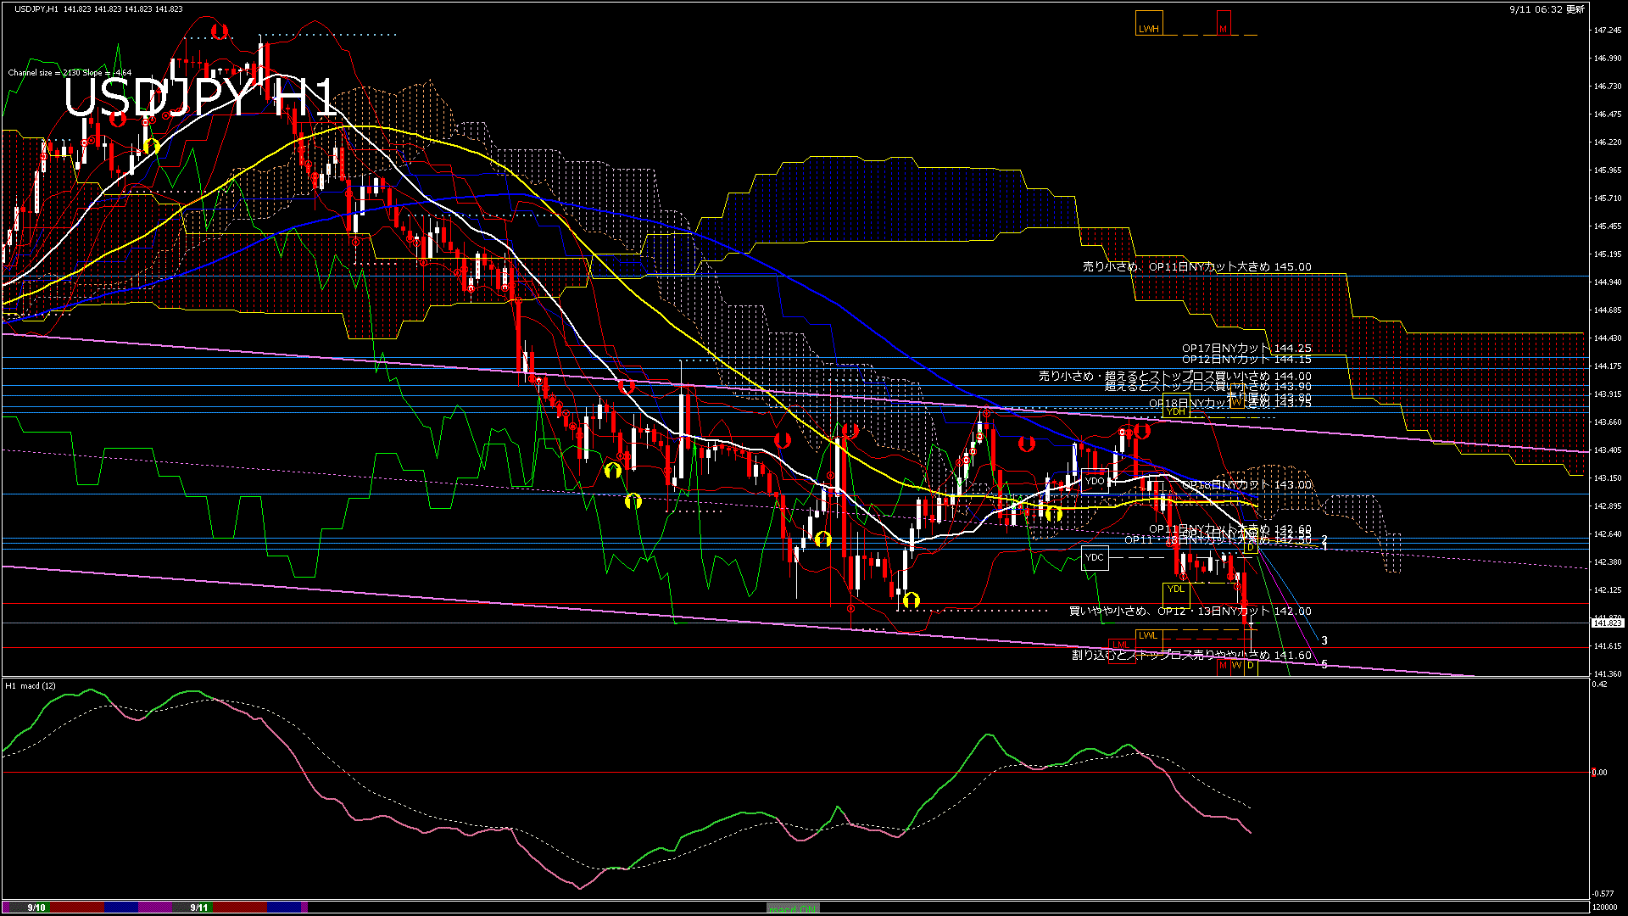This screenshot has width=1628, height=916.
Task: Click the rightmost red sell arrow near YDH
Action: pyautogui.click(x=1142, y=431)
